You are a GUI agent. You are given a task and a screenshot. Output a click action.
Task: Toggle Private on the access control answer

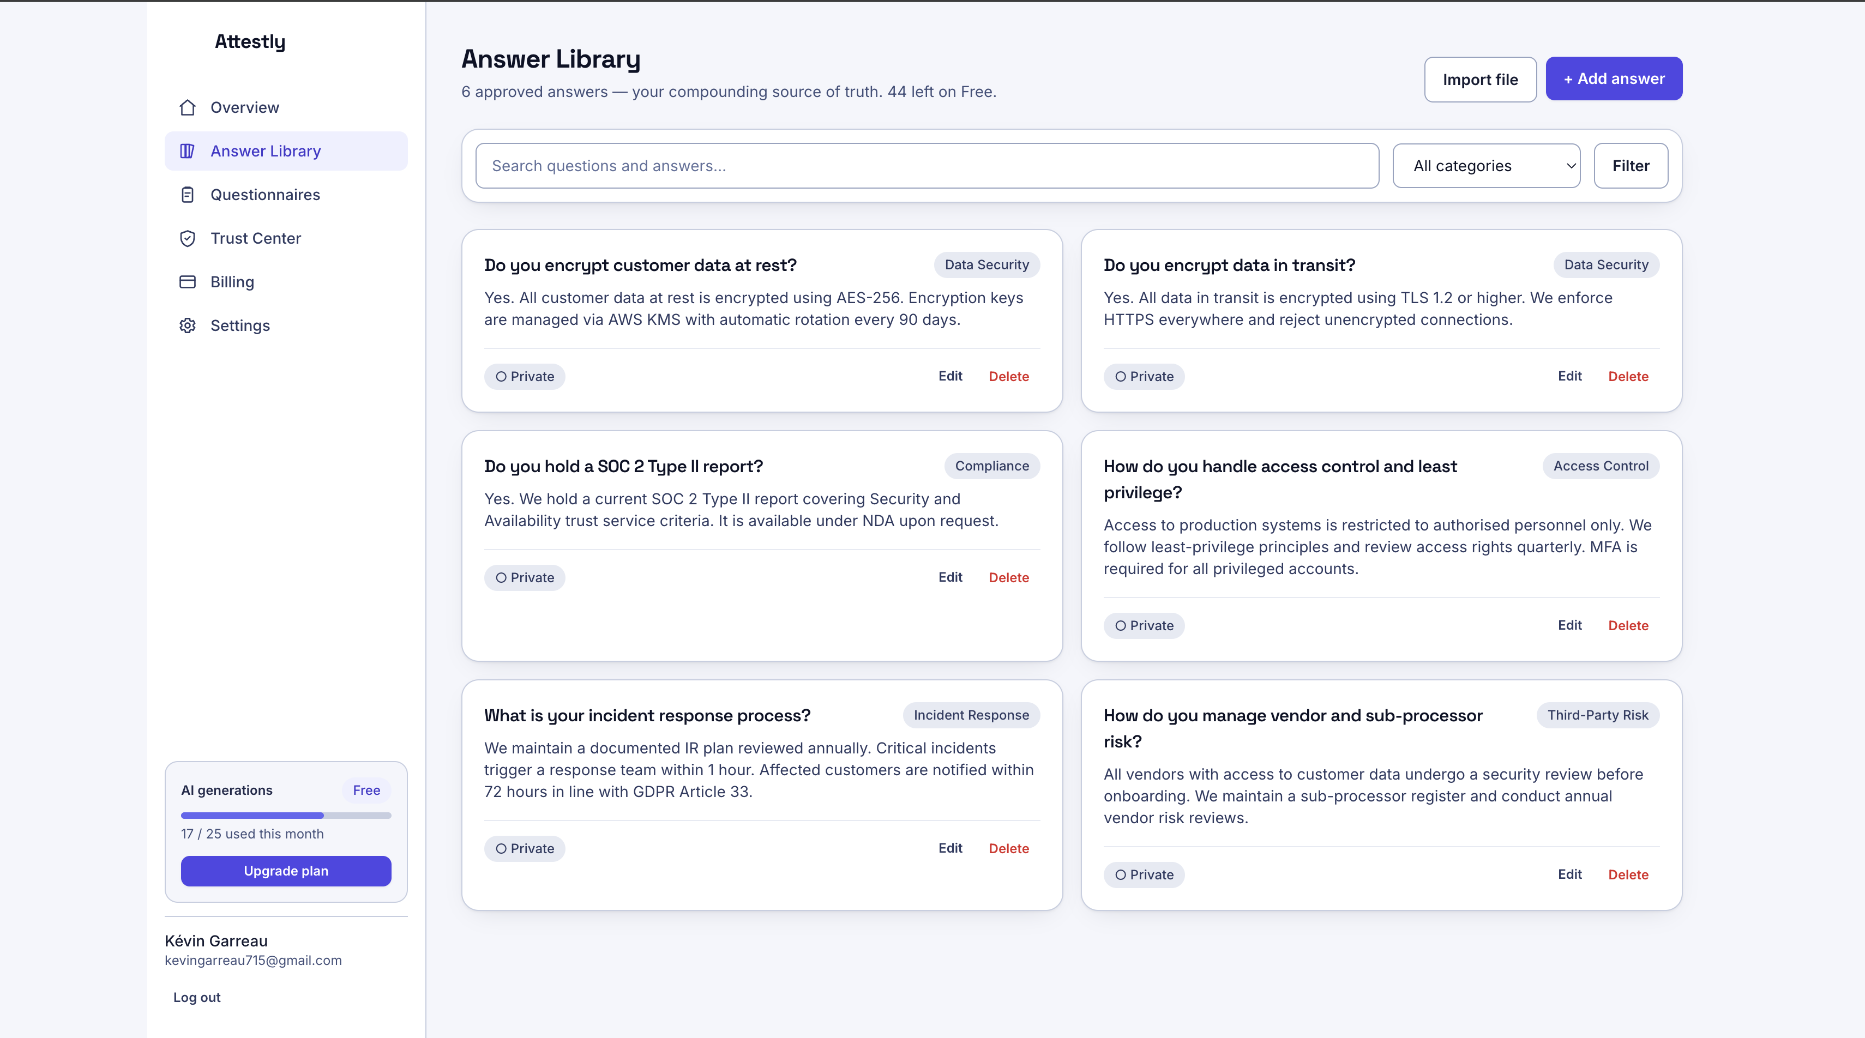1144,625
